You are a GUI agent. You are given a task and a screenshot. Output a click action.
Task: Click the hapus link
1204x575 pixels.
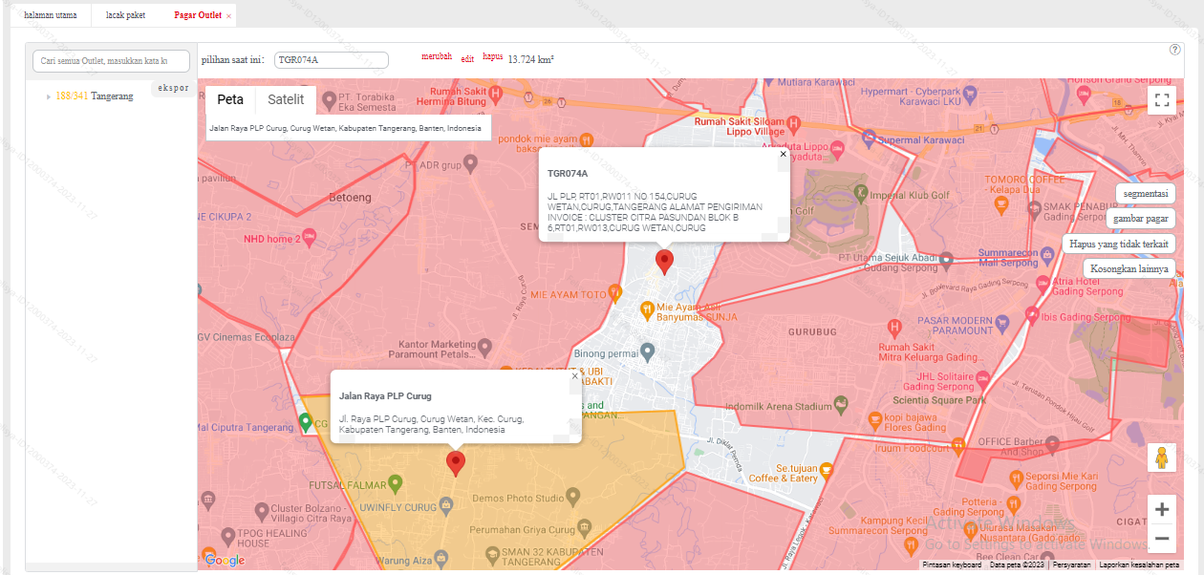click(x=492, y=56)
